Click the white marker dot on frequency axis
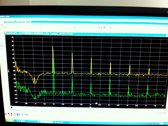Screen dimensions: 168x126 [x=97, y=103]
